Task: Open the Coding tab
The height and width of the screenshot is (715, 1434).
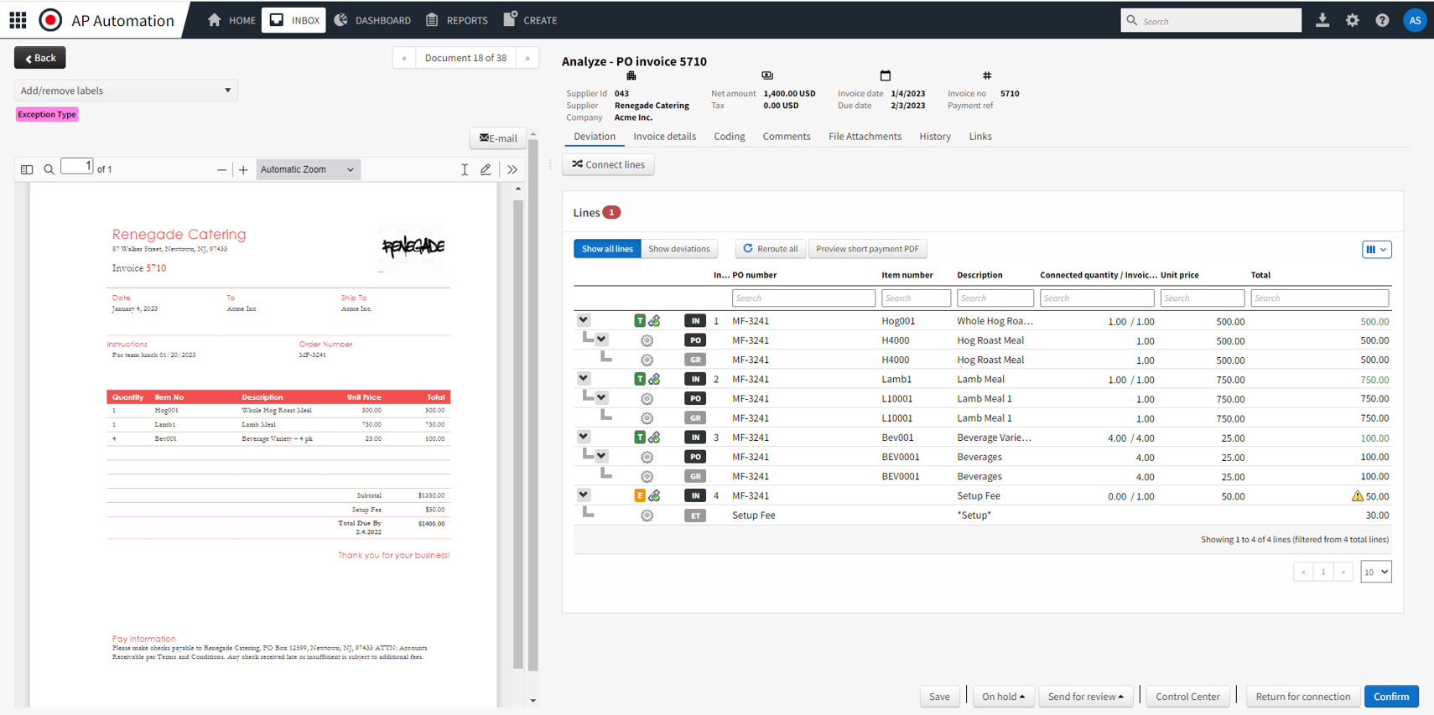Action: 729,137
